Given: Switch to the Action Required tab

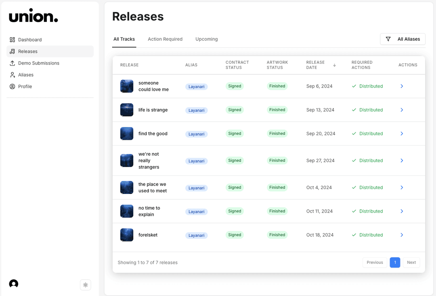Looking at the screenshot, I should 165,39.
